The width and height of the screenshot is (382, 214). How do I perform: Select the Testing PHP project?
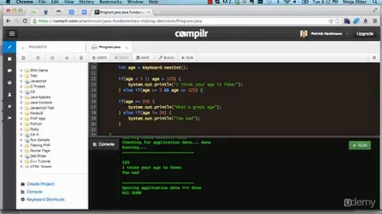click(x=40, y=145)
